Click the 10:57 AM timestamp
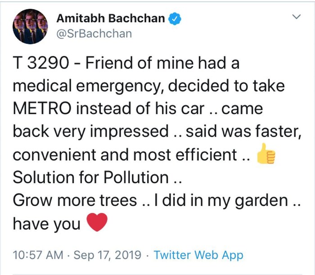This screenshot has width=315, height=275. click(38, 255)
